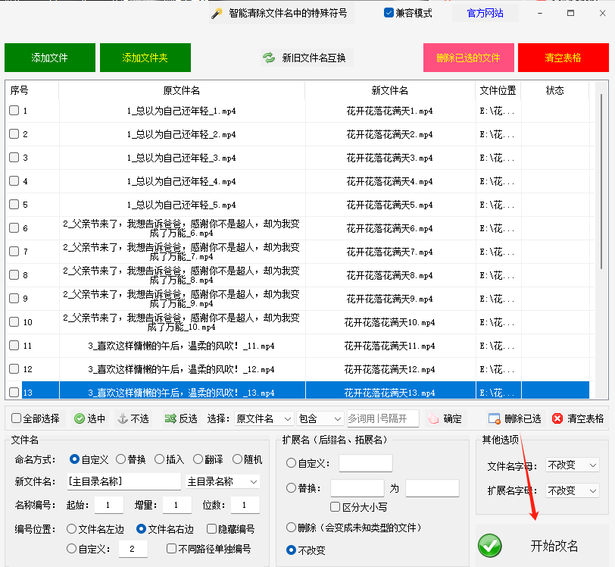The image size is (615, 567).
Task: Click the 增量 number field
Action: click(x=177, y=505)
